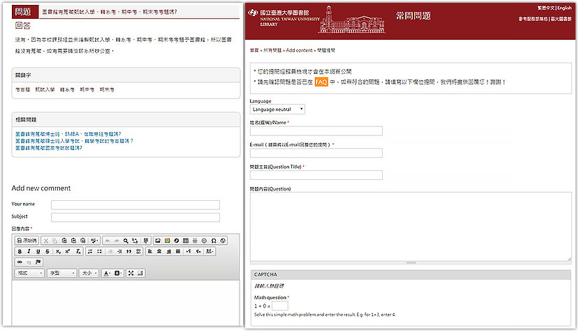Click the Find magnifier icon in the editor
The width and height of the screenshot is (579, 332).
126,241
